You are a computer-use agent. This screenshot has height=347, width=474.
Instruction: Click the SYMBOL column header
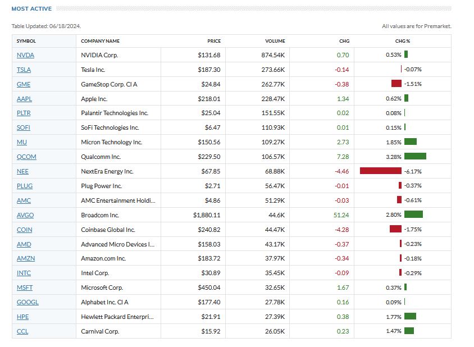tap(26, 41)
